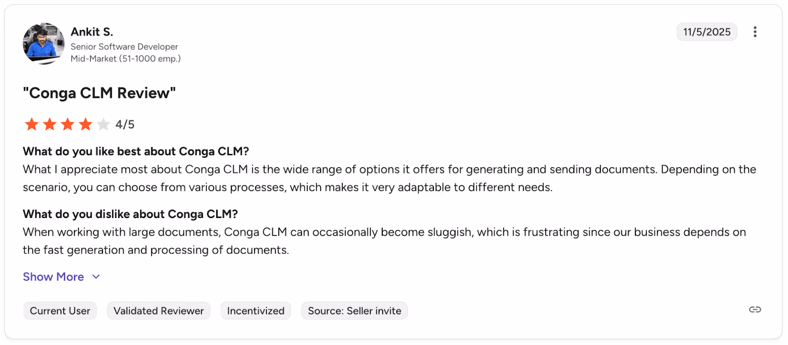Click the review date 11/5/2025
This screenshot has height=345, width=788.
[706, 31]
